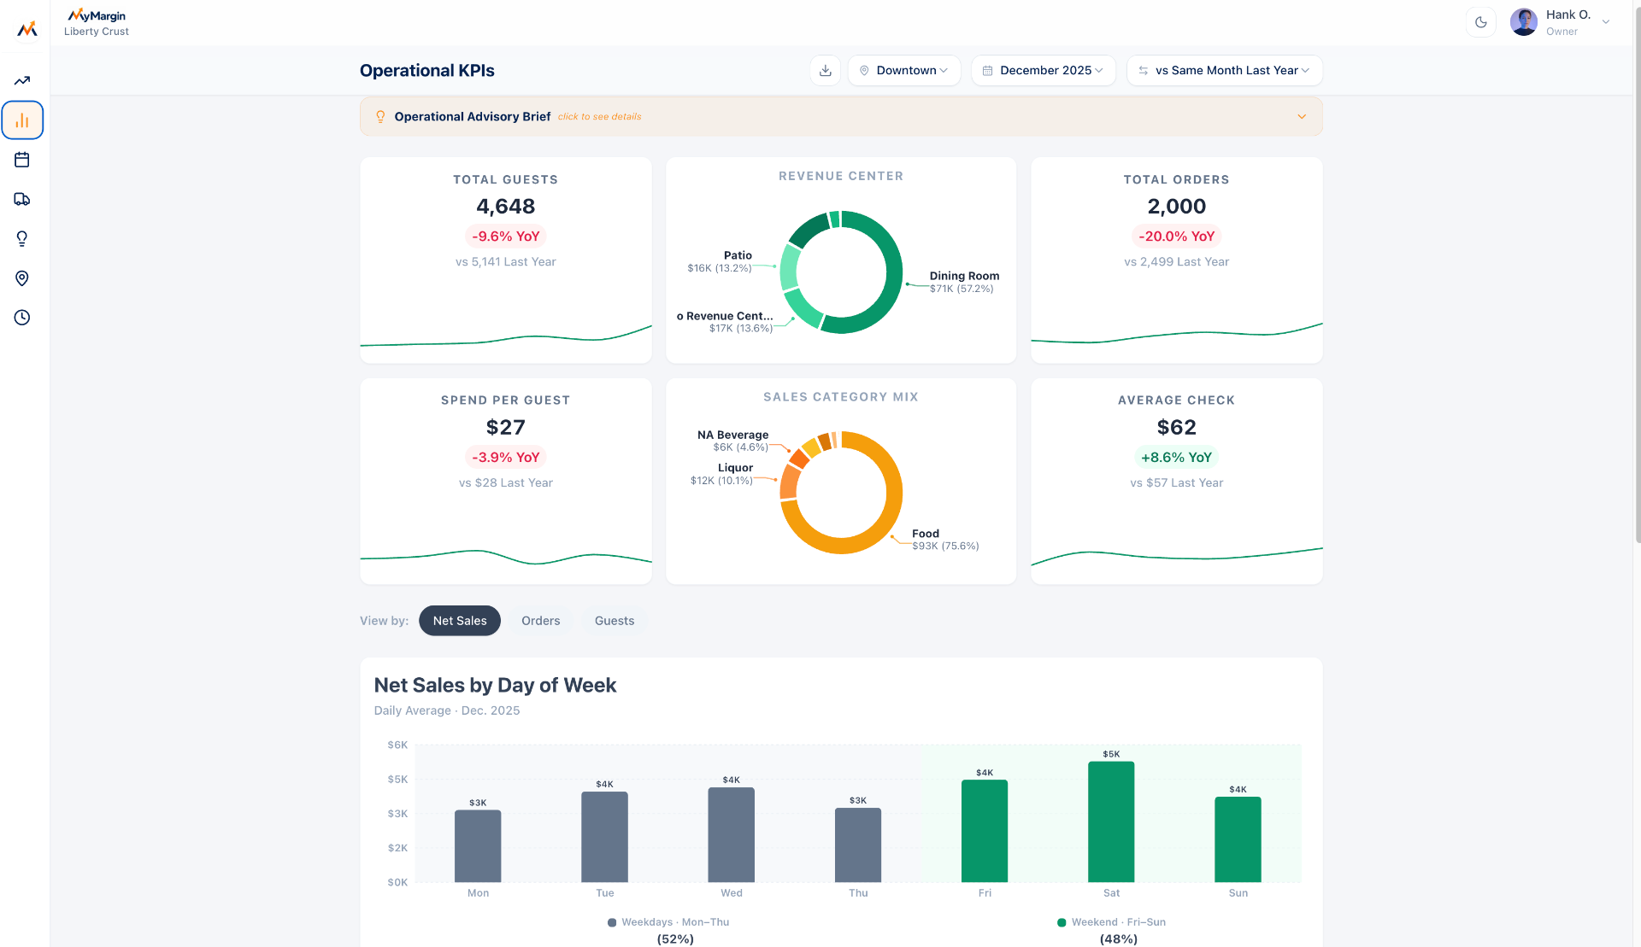Click the 'vs 5,141 Last Year' text
This screenshot has width=1641, height=947.
(x=506, y=262)
